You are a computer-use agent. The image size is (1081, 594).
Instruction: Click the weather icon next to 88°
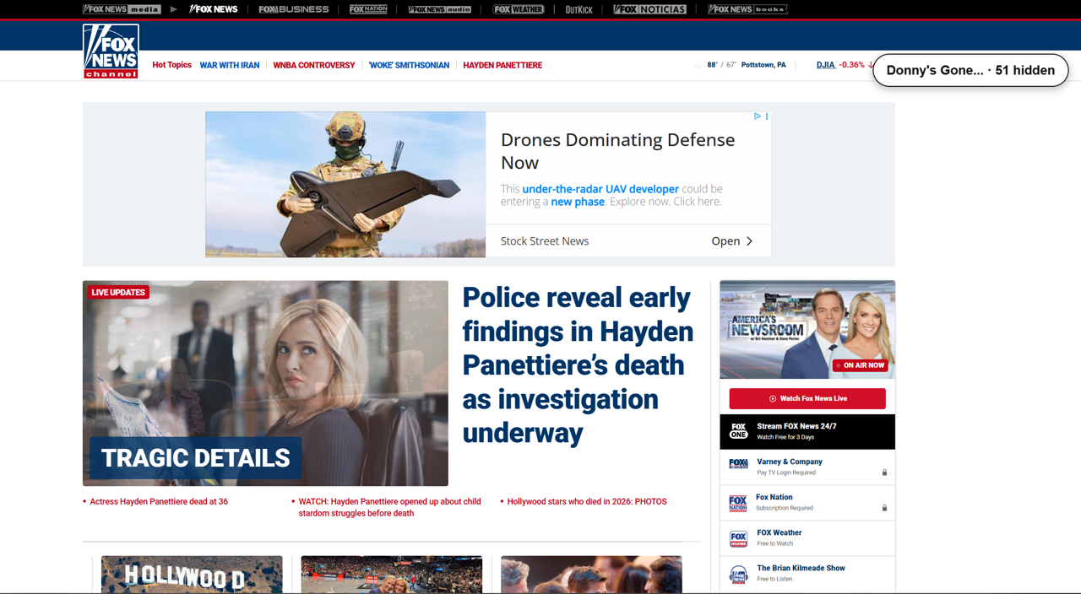click(698, 65)
